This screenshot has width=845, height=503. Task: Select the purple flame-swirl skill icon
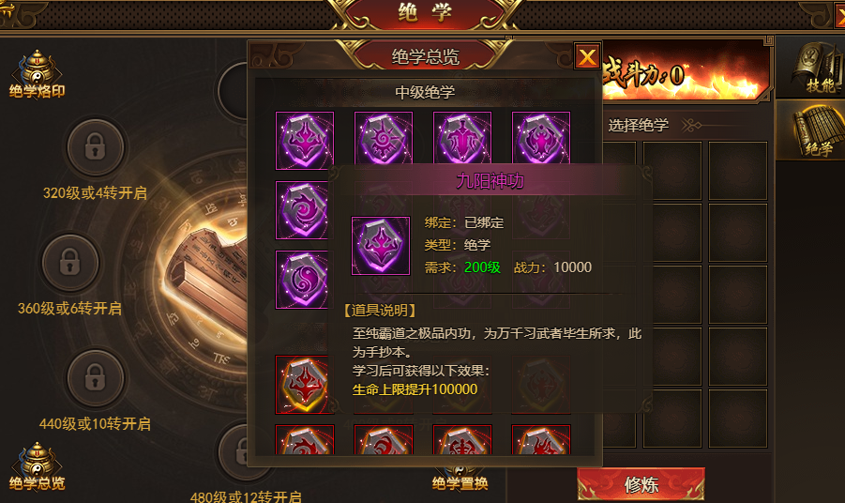click(302, 209)
